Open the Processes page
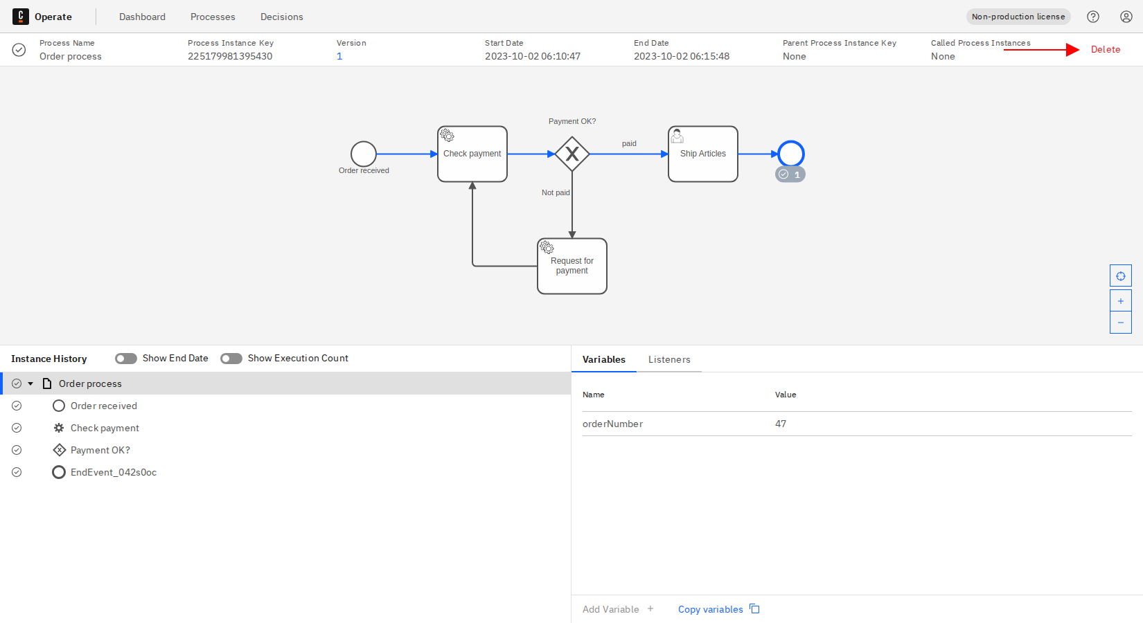 (x=213, y=16)
